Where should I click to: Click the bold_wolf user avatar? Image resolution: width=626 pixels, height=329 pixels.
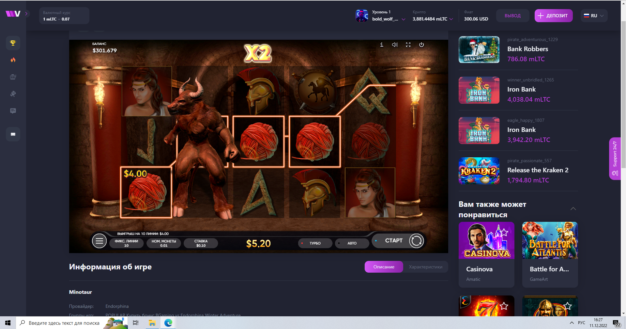[362, 16]
